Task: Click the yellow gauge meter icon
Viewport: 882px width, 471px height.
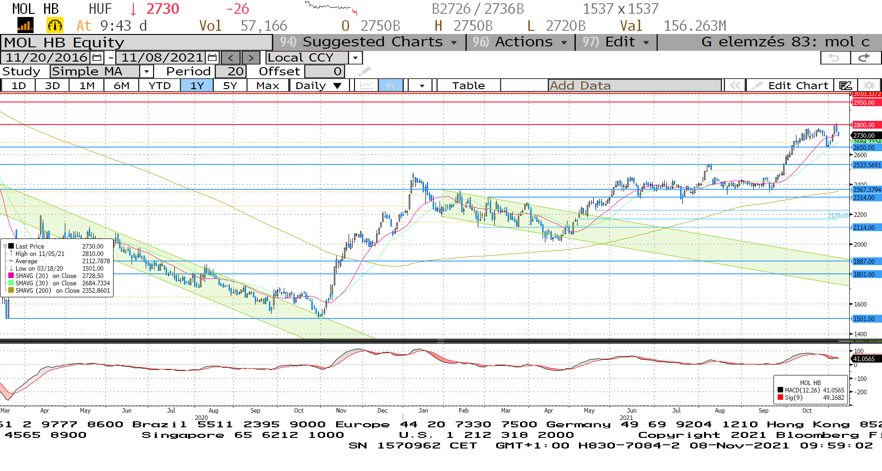Action: coord(55,25)
